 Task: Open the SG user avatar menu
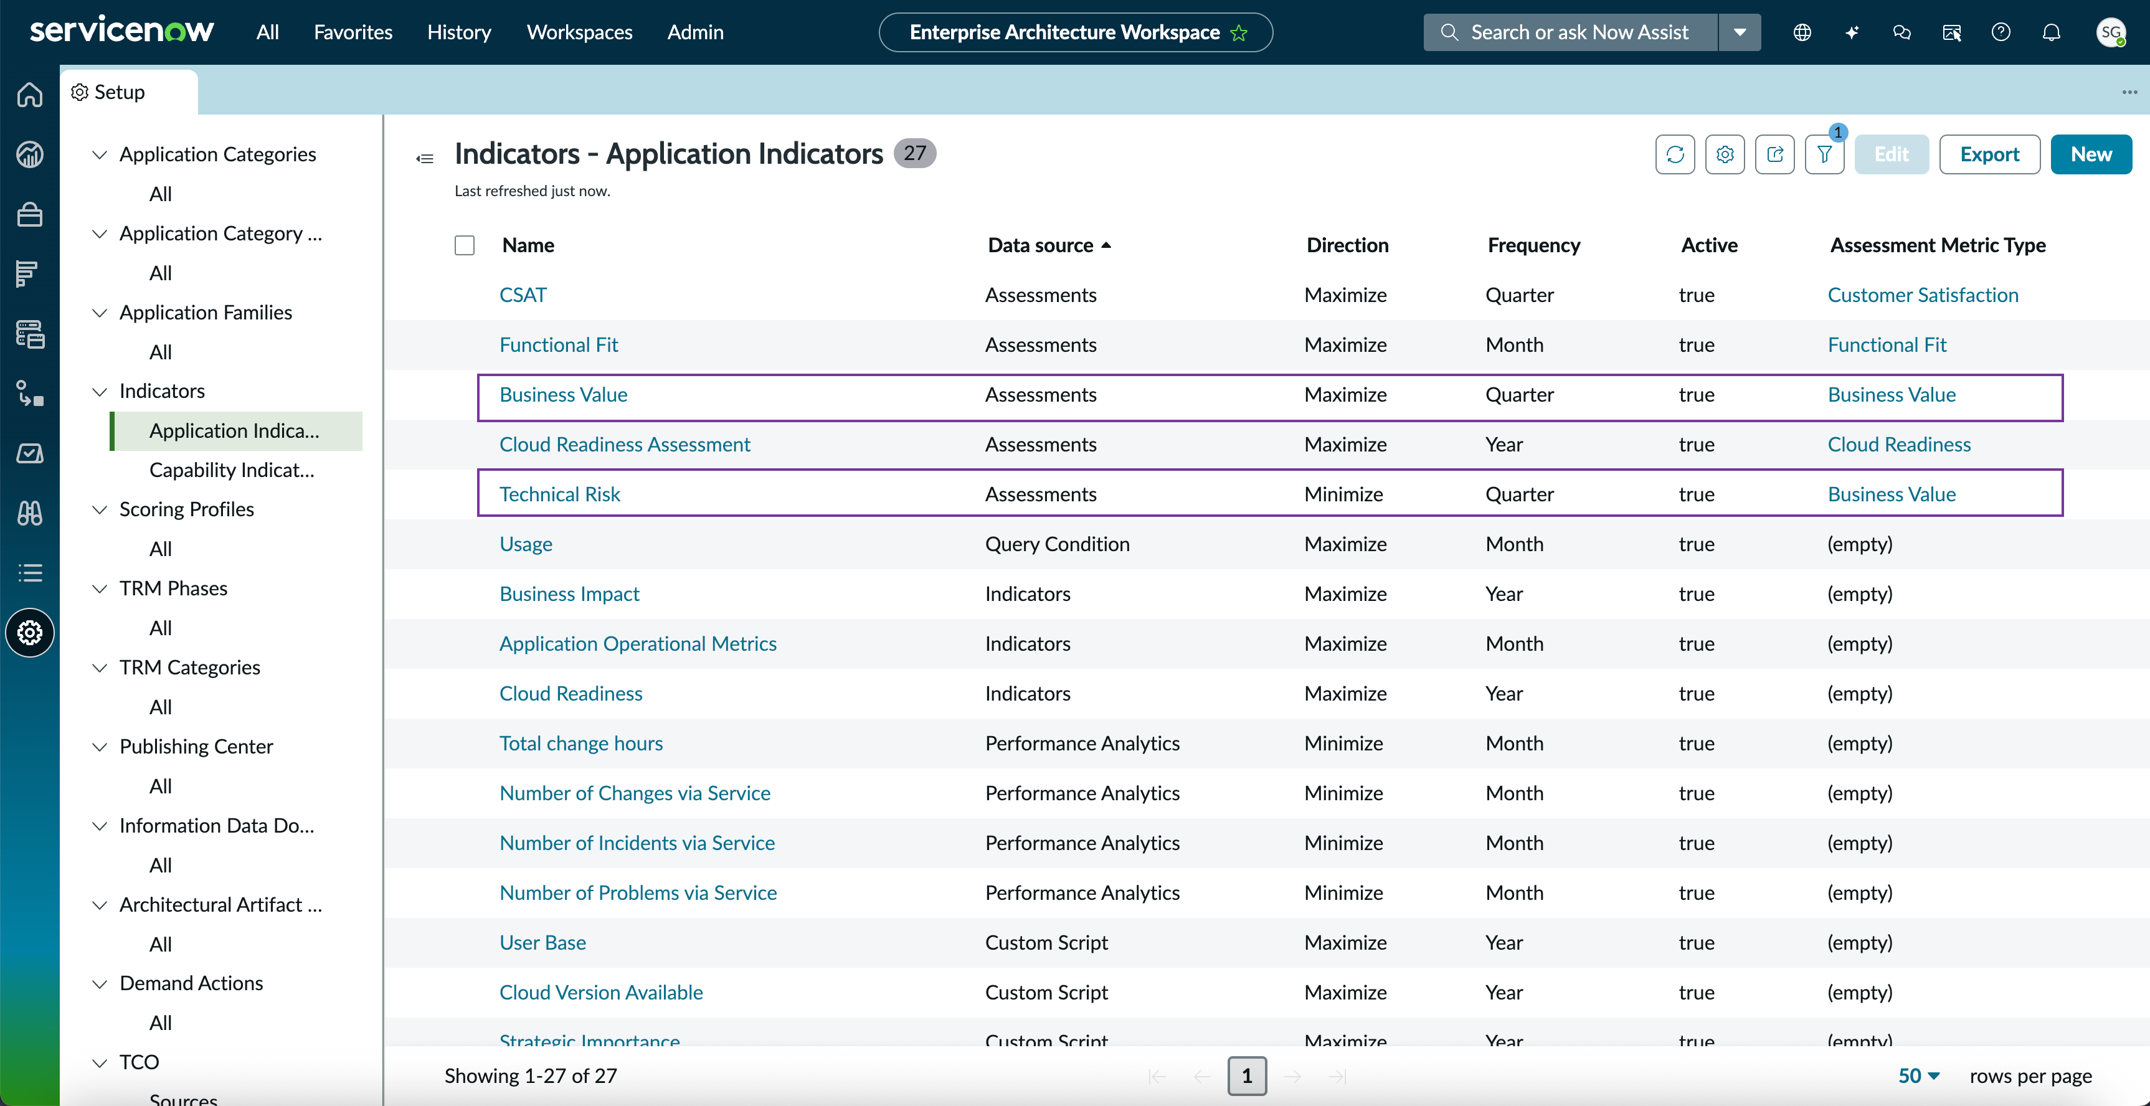[2111, 32]
